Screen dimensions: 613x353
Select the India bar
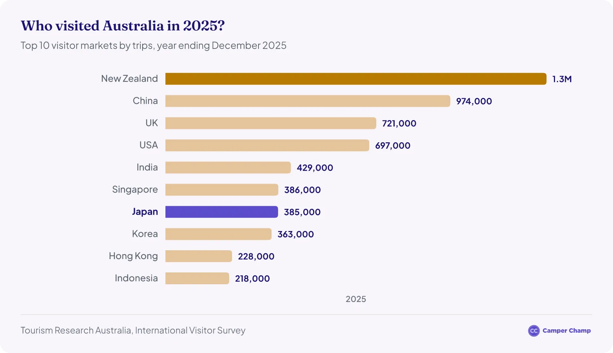[228, 167]
